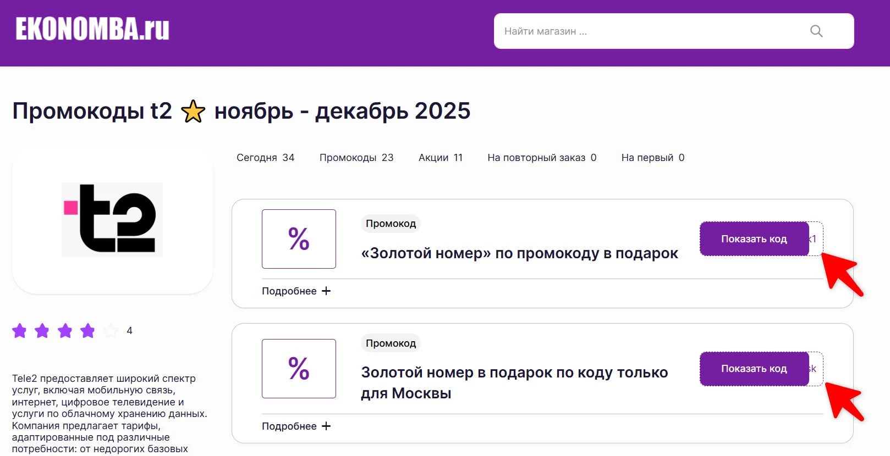Screen dimensions: 890x456
Task: Click percent icon of «Золотой номер» по промокоду offer
Action: click(299, 239)
